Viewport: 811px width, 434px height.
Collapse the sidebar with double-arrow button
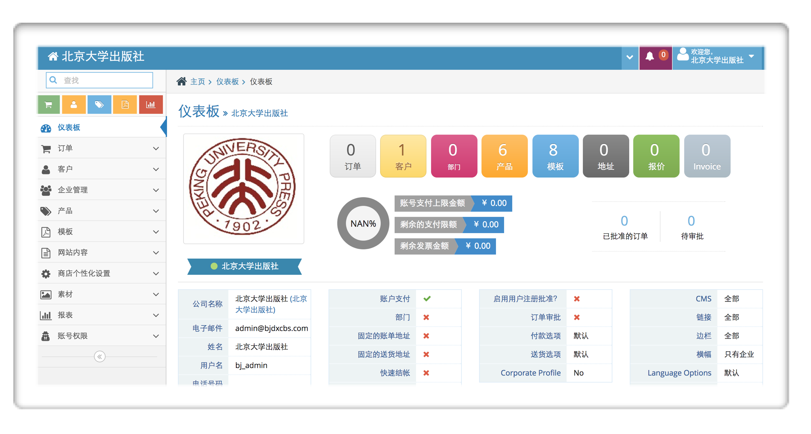click(100, 356)
